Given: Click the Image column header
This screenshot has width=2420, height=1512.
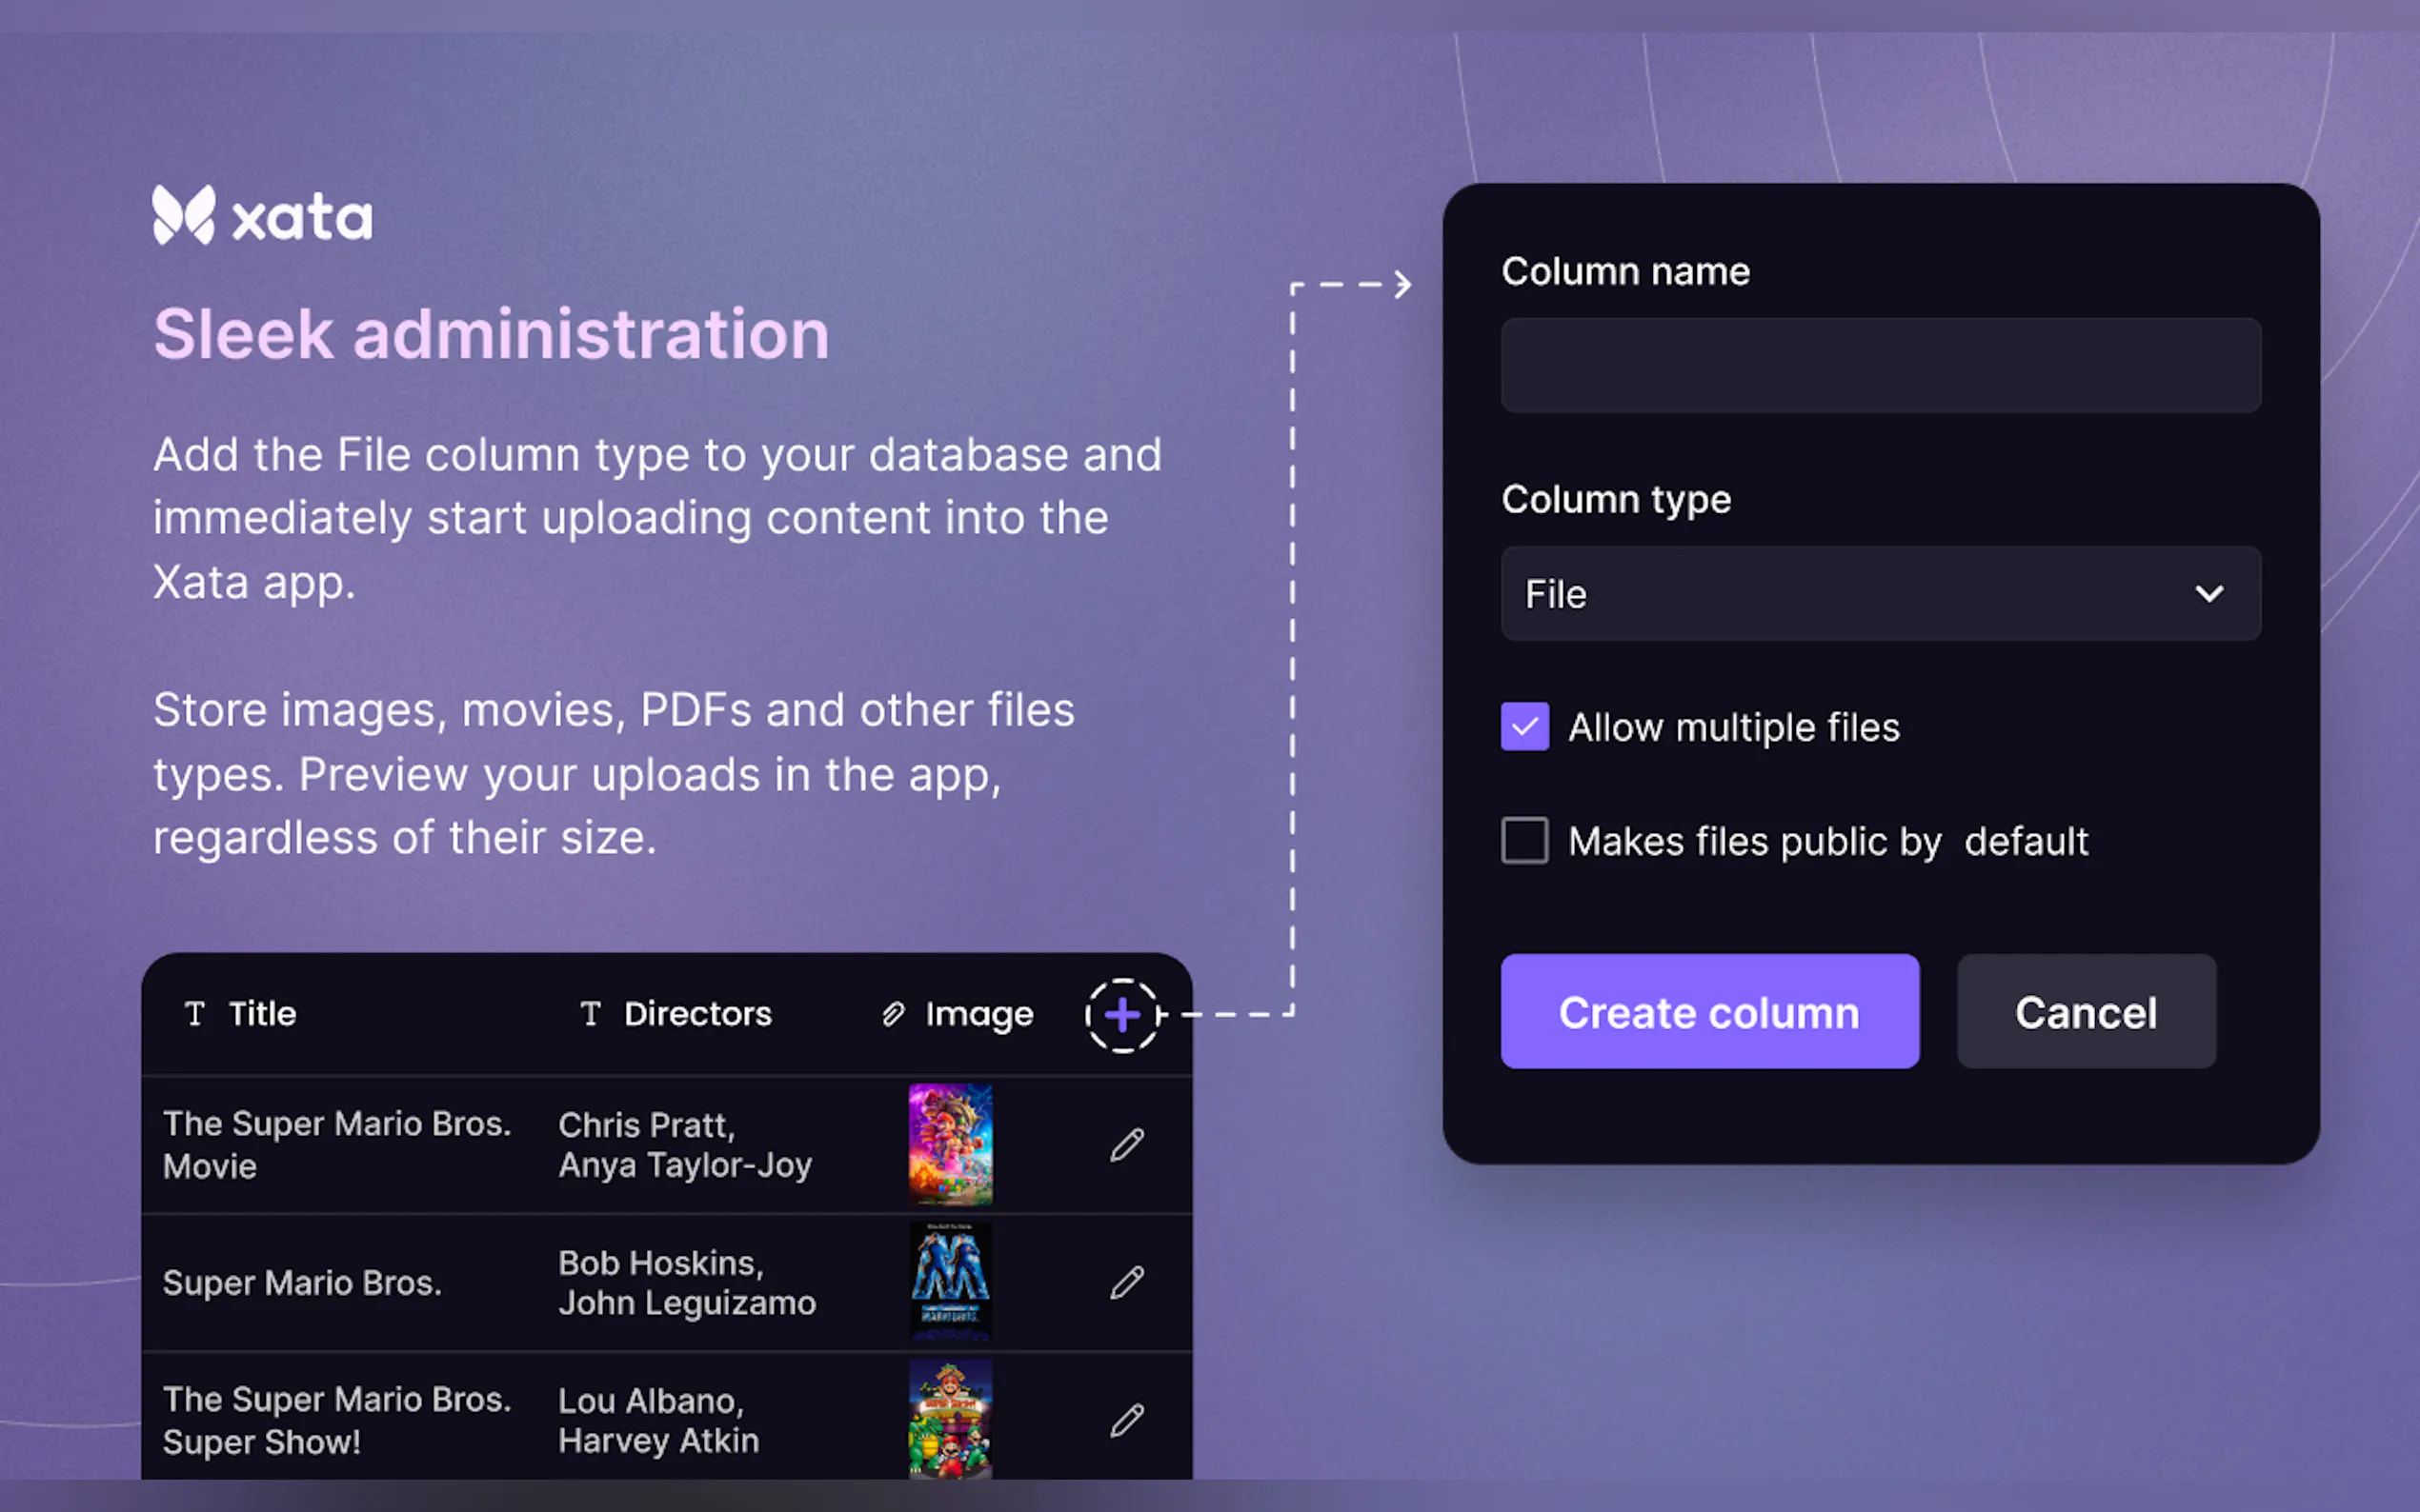Looking at the screenshot, I should coord(978,1014).
